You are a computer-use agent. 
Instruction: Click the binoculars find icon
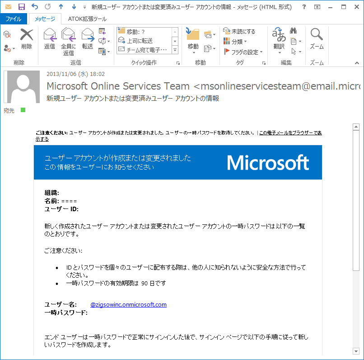tap(293, 31)
